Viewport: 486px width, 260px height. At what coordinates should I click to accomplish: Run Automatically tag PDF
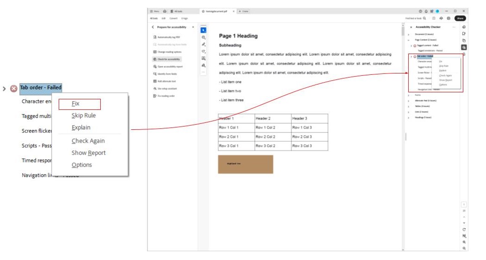[167, 37]
